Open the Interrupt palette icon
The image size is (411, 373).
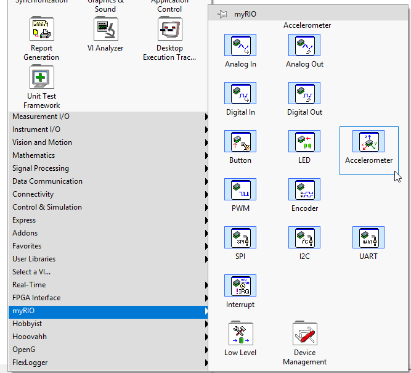[240, 285]
